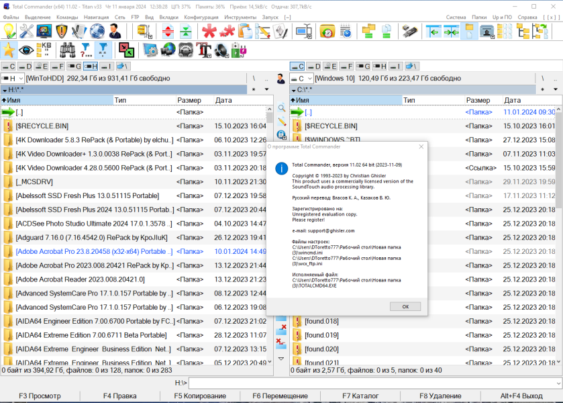The height and width of the screenshot is (403, 563).
Task: Click the right panel vertical scrollbar thumb
Action: (559, 160)
